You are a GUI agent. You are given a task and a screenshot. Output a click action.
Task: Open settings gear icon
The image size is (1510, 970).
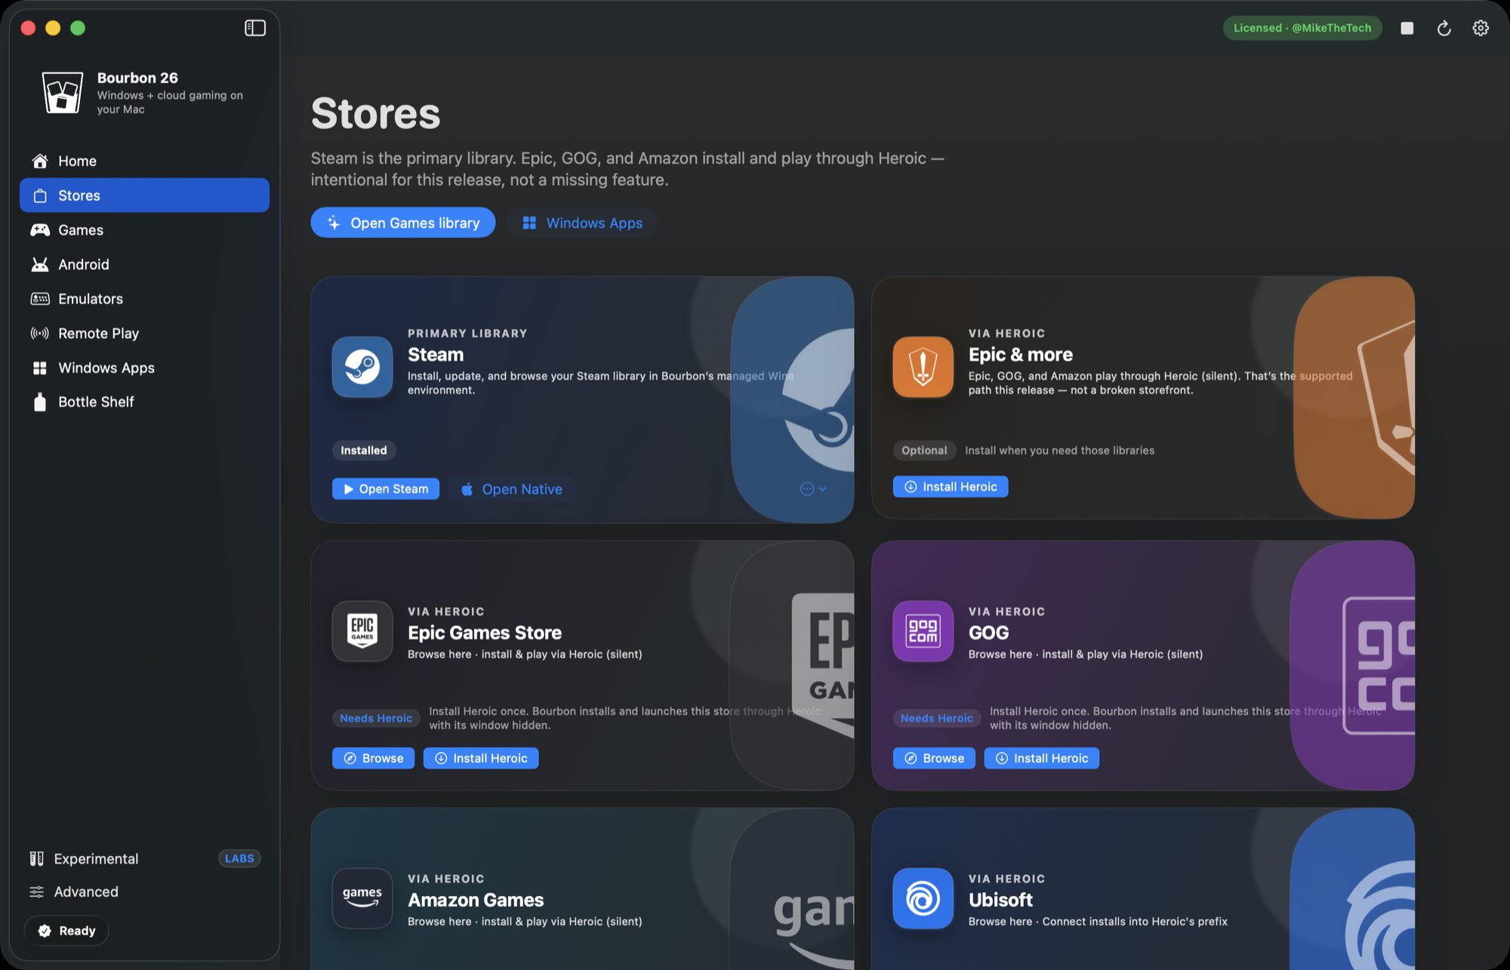point(1481,28)
